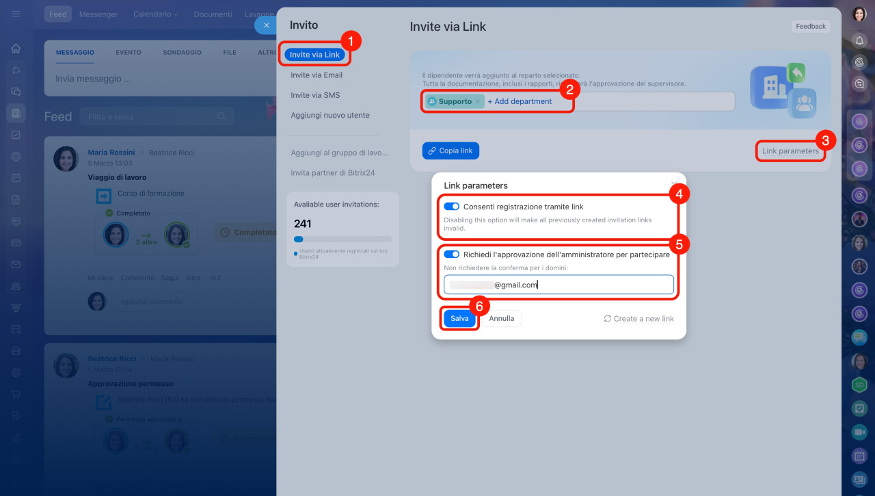Click the Salva button
The width and height of the screenshot is (875, 496).
click(x=459, y=319)
